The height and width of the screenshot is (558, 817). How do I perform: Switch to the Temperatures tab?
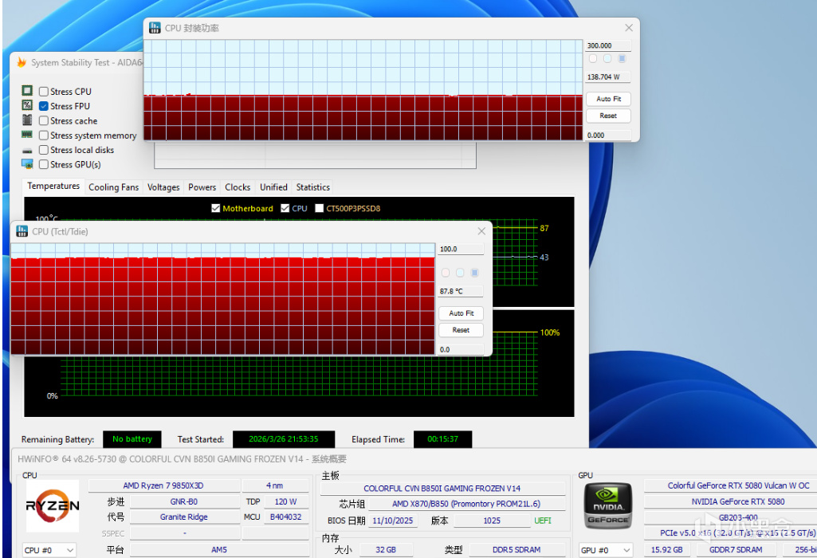click(53, 186)
